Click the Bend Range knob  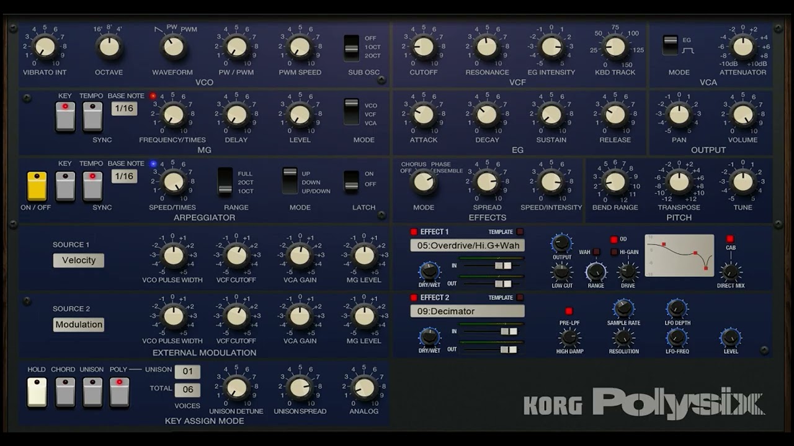[x=615, y=182]
